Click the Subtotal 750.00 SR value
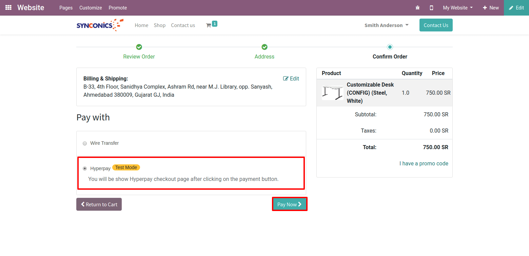The height and width of the screenshot is (256, 529). pos(436,114)
